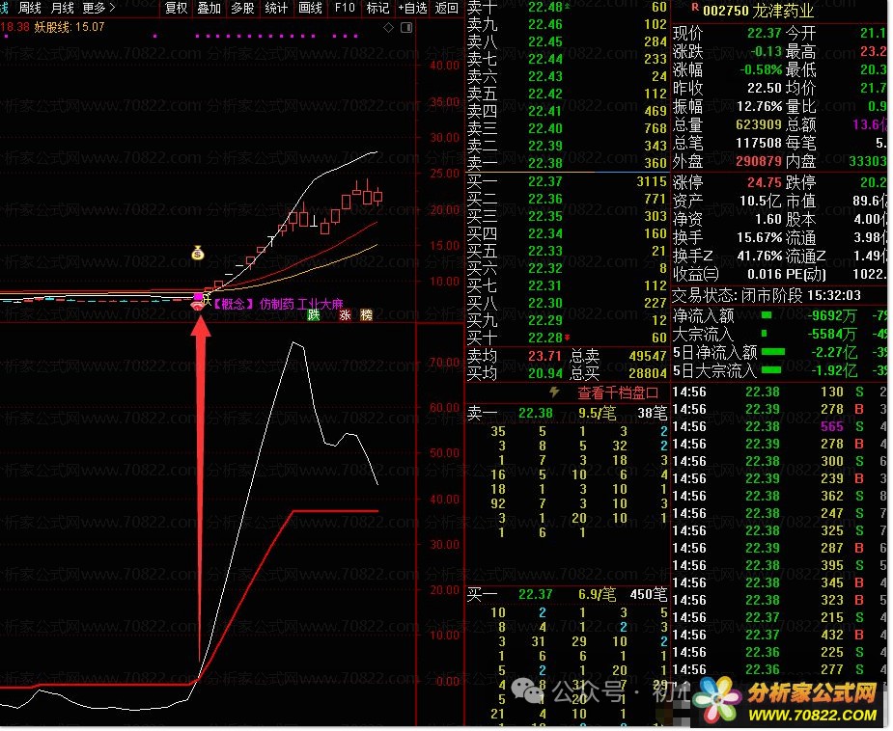Viewport: 893px width, 731px height.
Task: Click the money bag signal icon
Action: tap(198, 253)
